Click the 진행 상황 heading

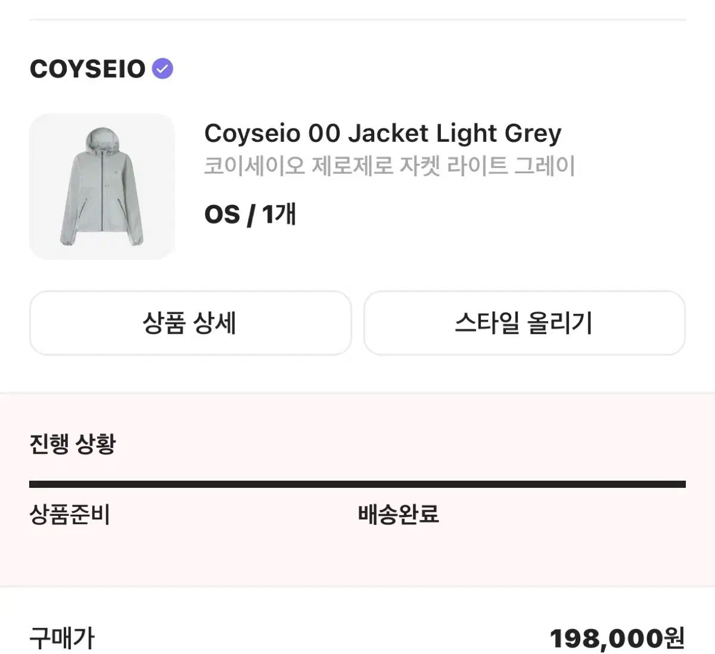tap(72, 444)
